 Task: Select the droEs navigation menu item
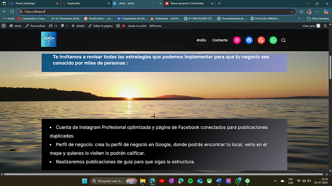tap(201, 40)
